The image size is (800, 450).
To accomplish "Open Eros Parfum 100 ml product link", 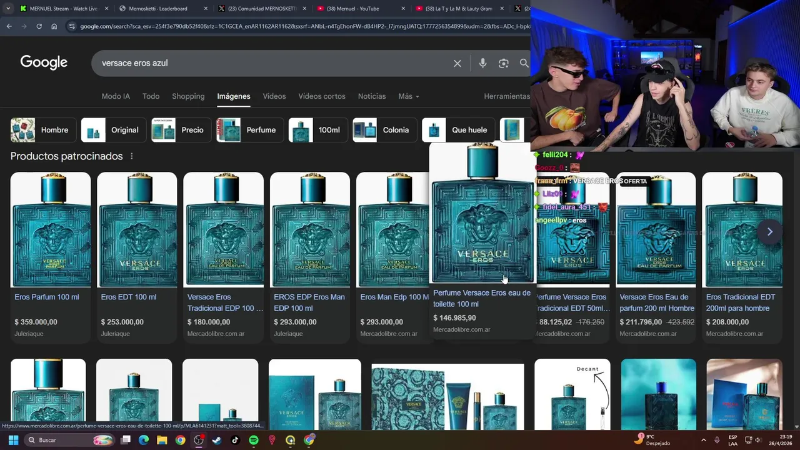I will click(x=47, y=297).
